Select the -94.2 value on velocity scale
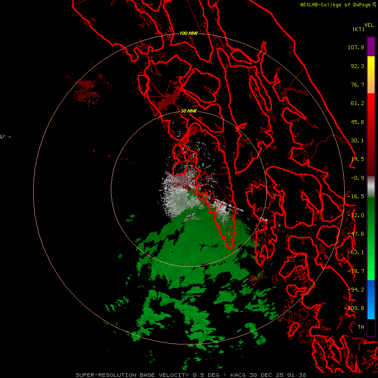Viewport: 378px width, 378px height. coord(356,290)
